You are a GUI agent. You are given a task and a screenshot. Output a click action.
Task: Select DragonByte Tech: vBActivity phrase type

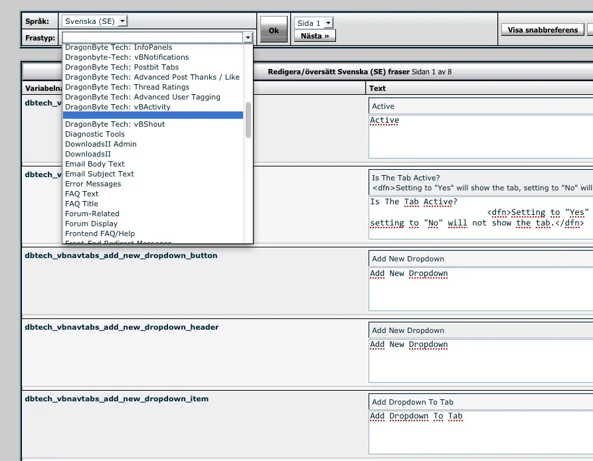[x=153, y=107]
